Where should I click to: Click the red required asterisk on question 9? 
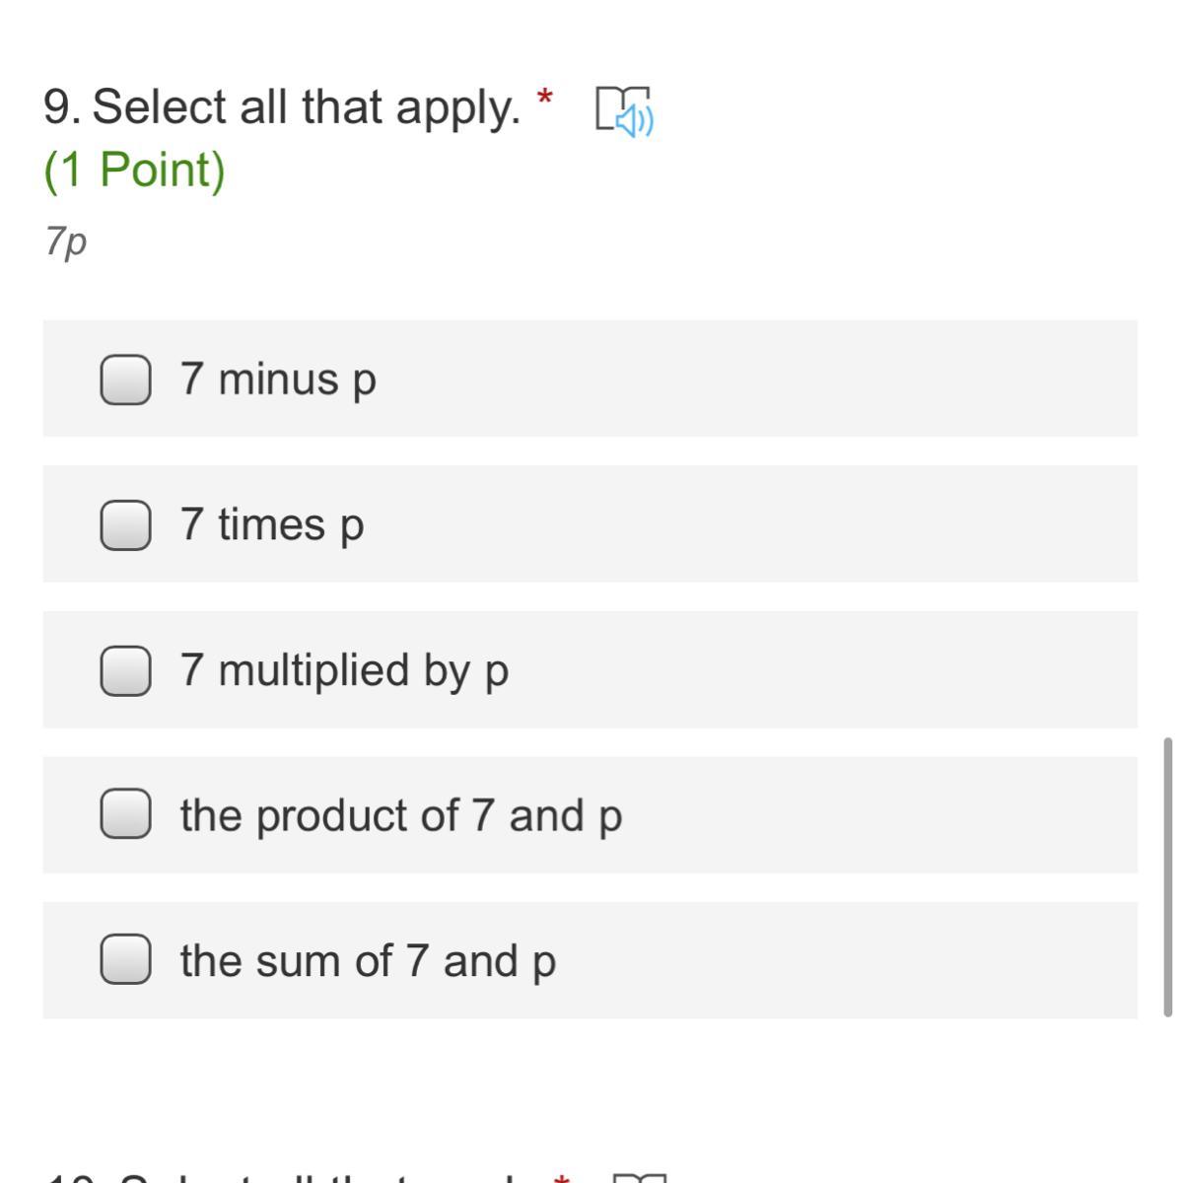544,99
